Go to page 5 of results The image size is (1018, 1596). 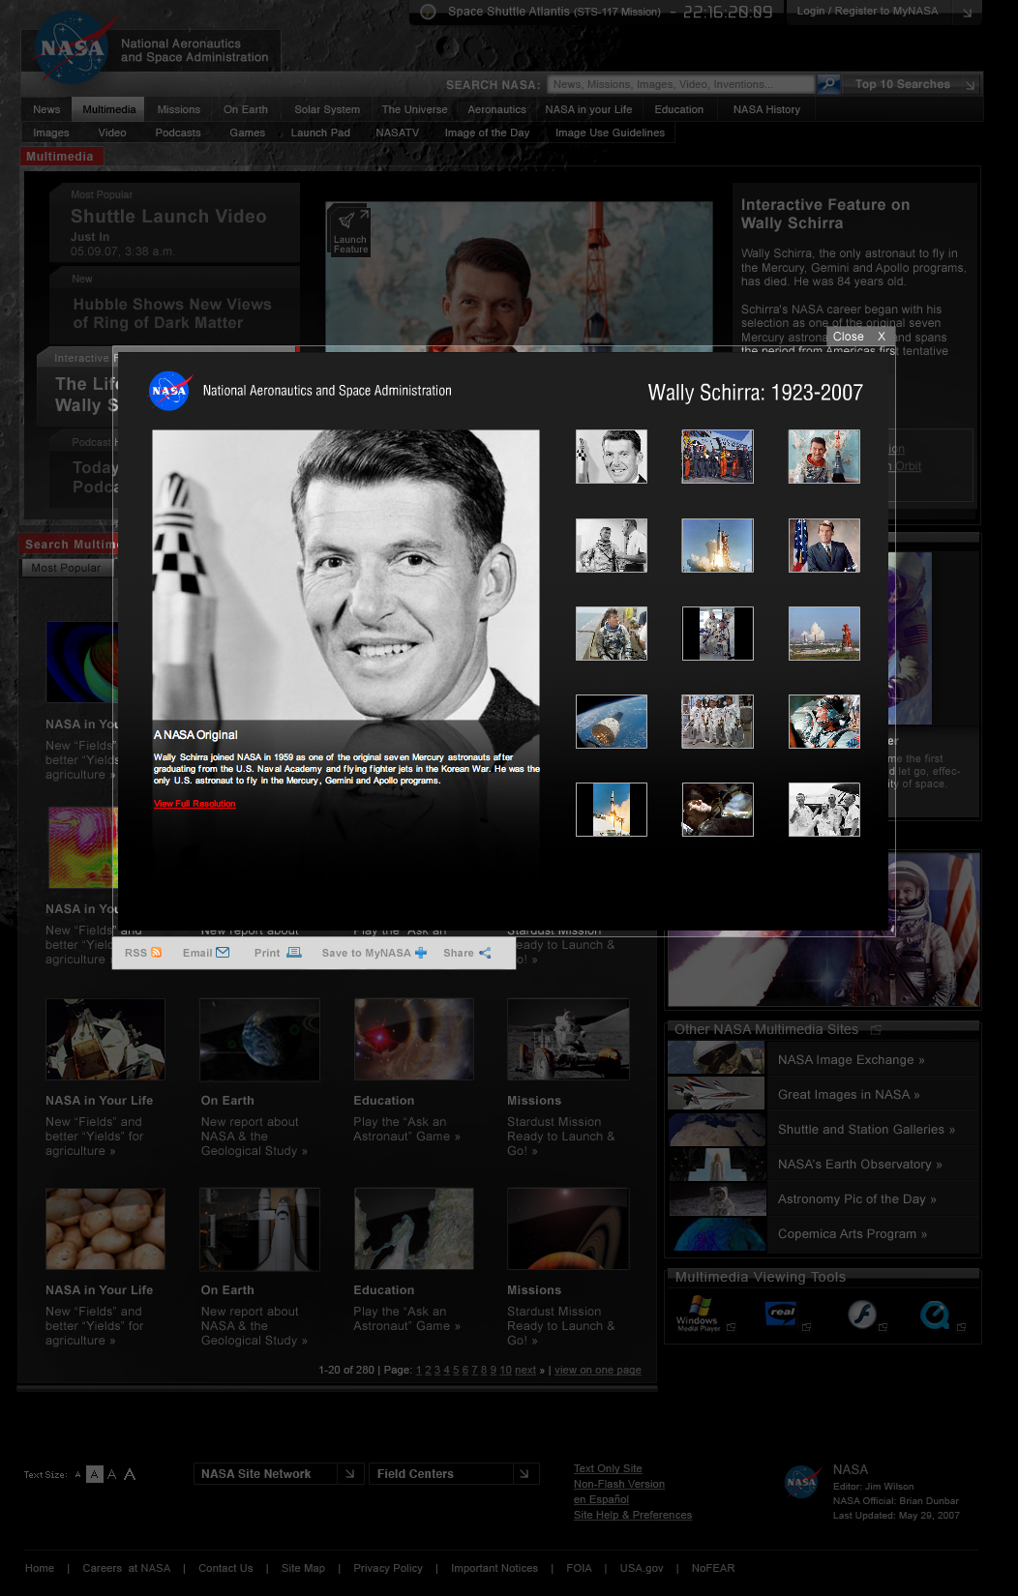pos(456,1371)
